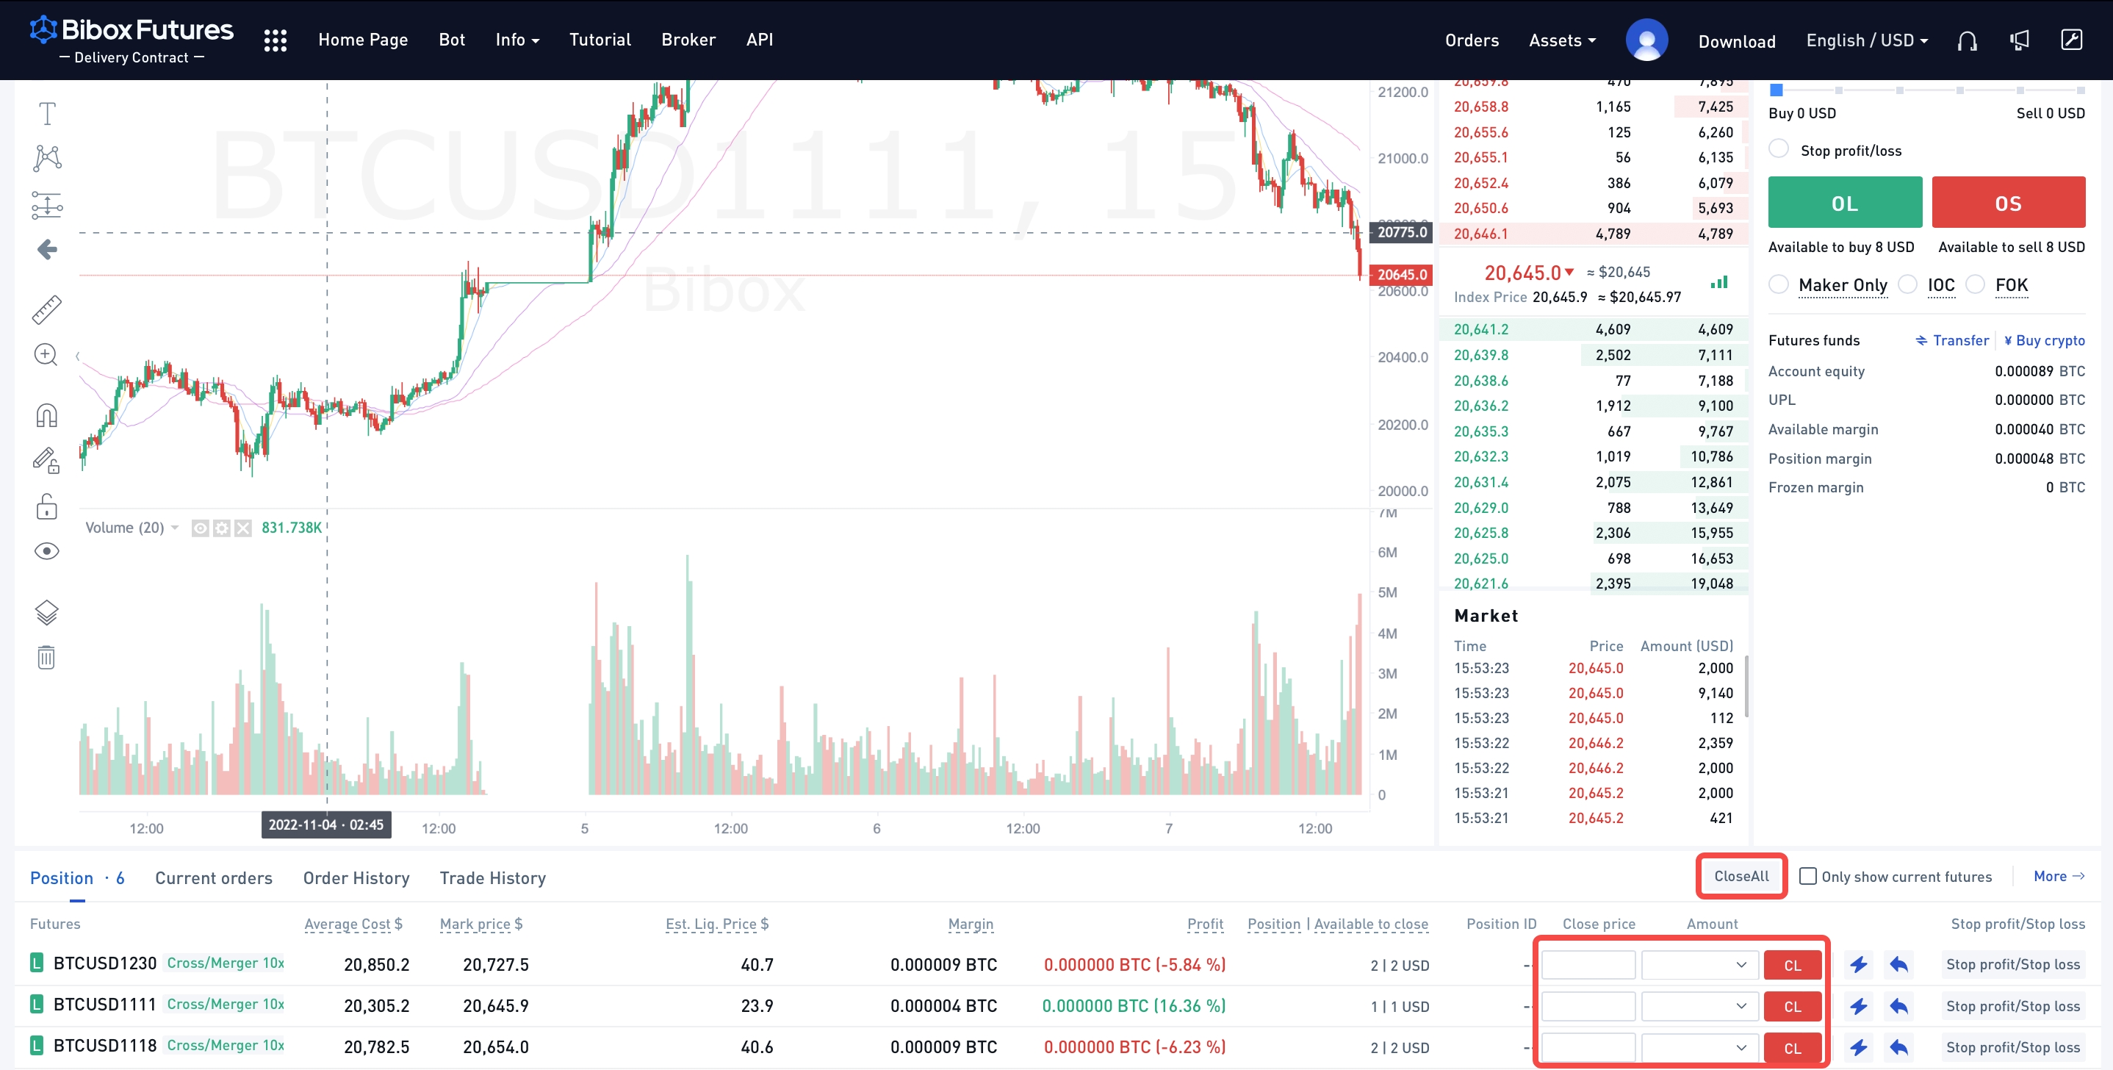Enable Stop profit/loss radio option
2113x1070 pixels.
pyautogui.click(x=1779, y=149)
